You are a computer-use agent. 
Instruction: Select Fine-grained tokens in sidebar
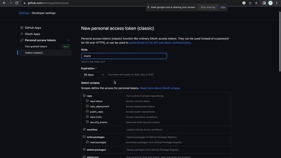[x=36, y=47]
